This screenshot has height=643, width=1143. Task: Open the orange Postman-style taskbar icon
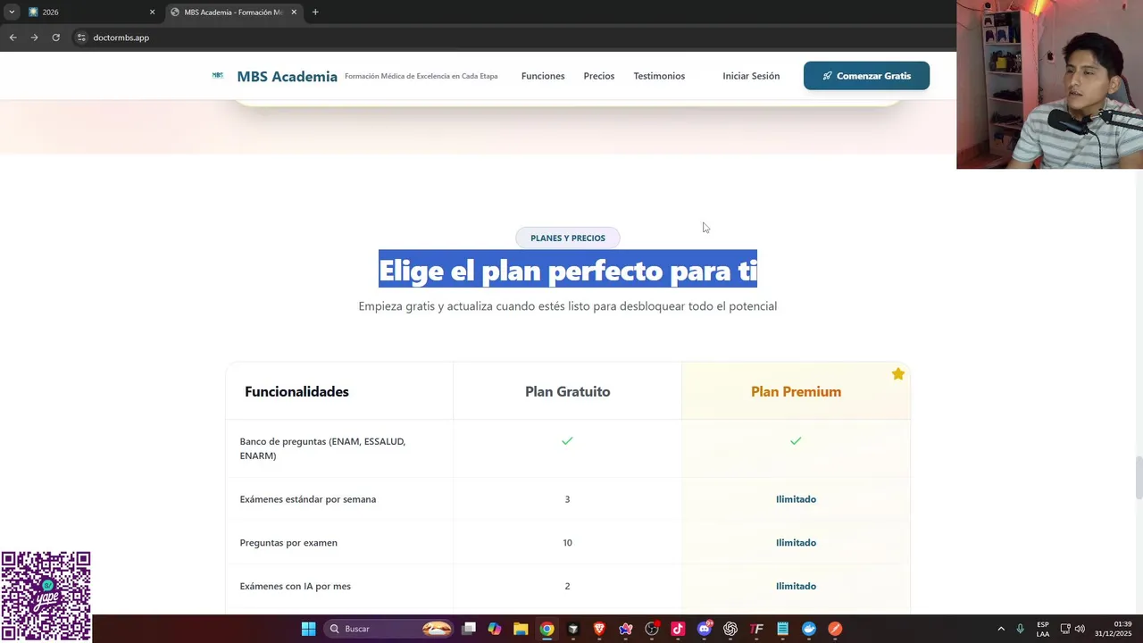[x=835, y=629]
